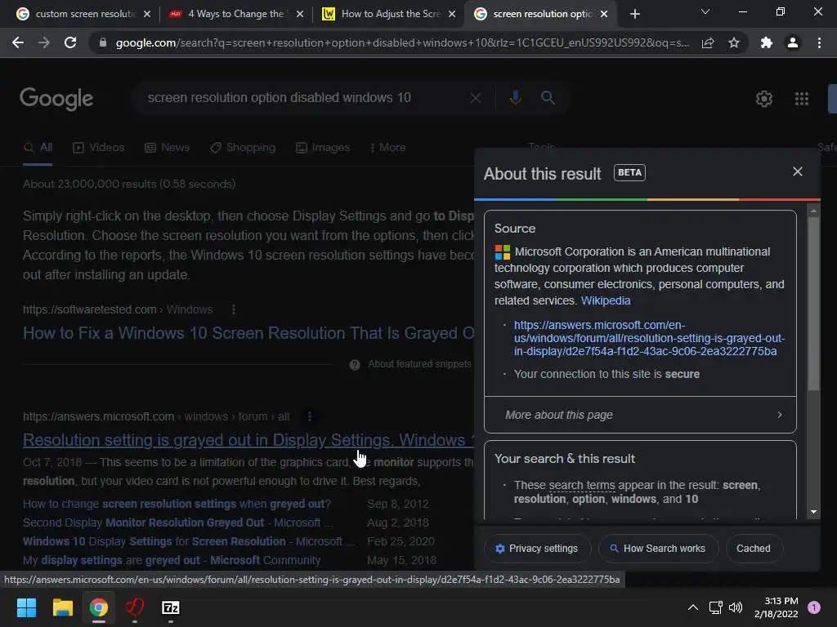Submit search with the magnifier icon
This screenshot has width=837, height=627.
click(548, 98)
